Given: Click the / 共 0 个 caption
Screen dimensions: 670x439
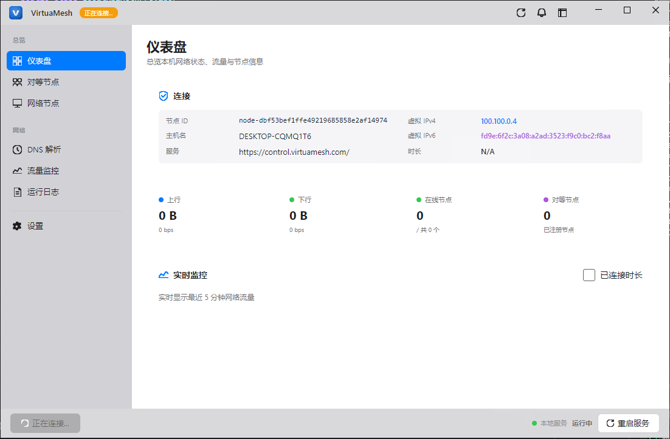Looking at the screenshot, I should point(428,230).
